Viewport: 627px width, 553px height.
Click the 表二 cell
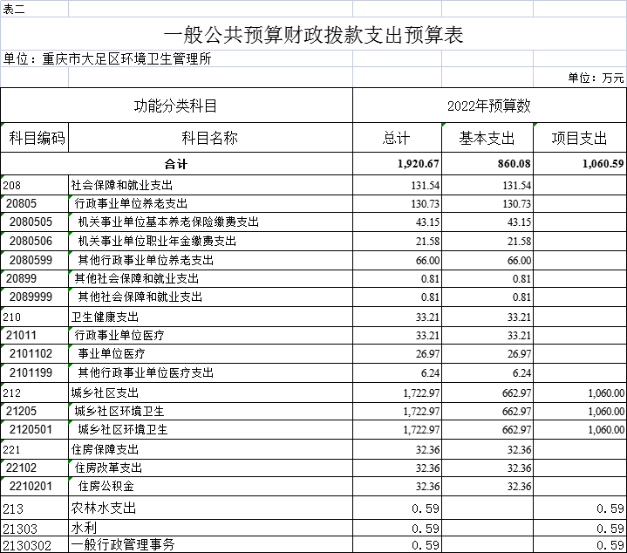pyautogui.click(x=34, y=9)
